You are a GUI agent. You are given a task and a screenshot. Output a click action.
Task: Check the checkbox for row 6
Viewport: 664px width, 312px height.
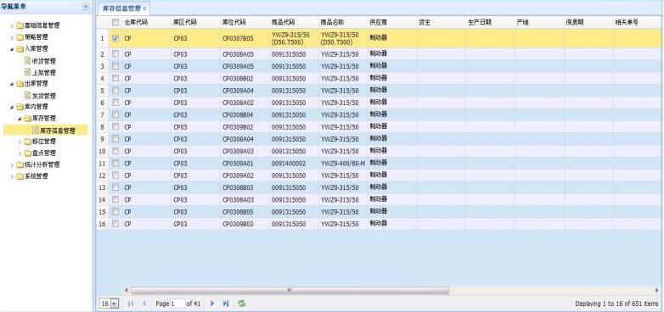[x=115, y=103]
